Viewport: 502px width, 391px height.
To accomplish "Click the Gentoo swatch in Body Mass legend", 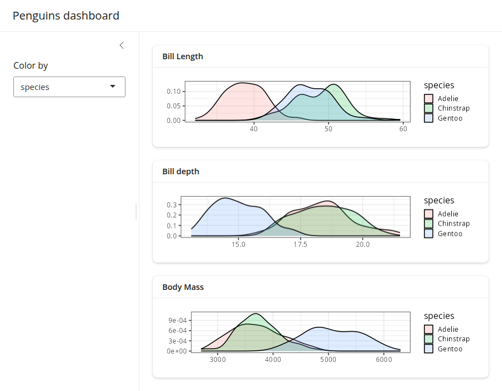I will click(428, 349).
